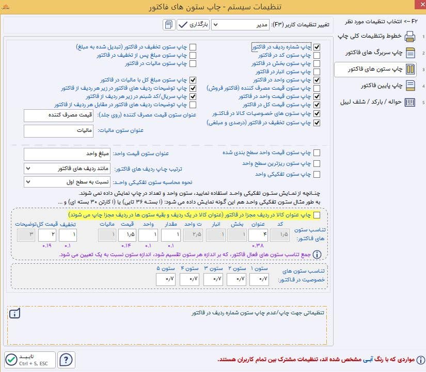Click the عنوان column ratio field
426x372 pixels.
(258, 235)
